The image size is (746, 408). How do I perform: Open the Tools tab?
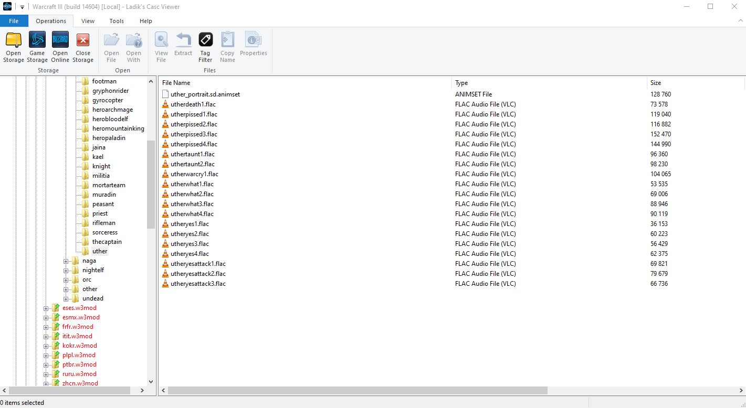coord(117,21)
